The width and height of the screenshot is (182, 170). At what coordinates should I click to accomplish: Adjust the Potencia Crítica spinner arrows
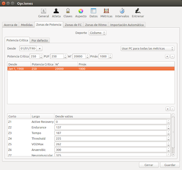point(41,56)
